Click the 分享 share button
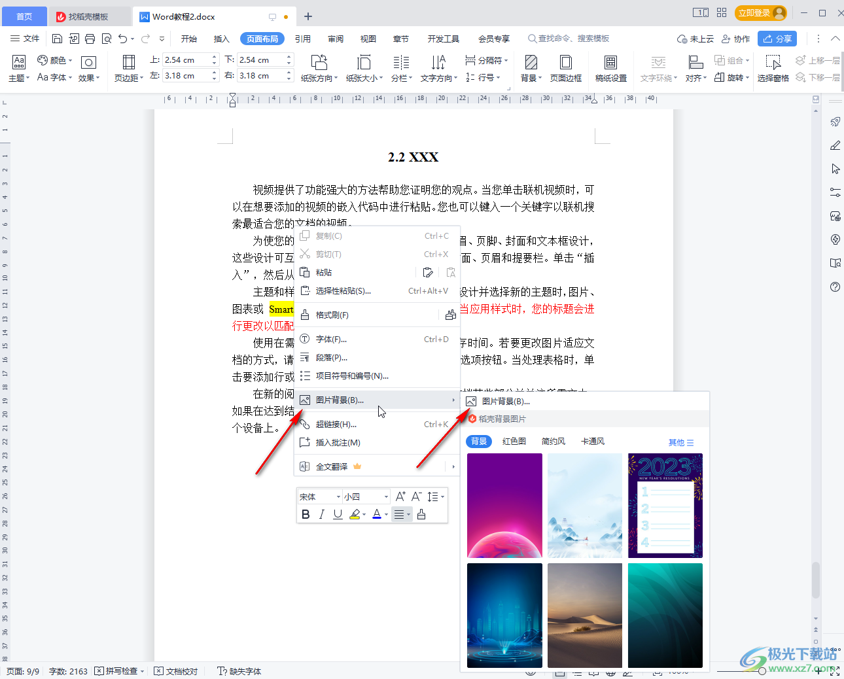Viewport: 844px width, 679px height. pos(777,39)
